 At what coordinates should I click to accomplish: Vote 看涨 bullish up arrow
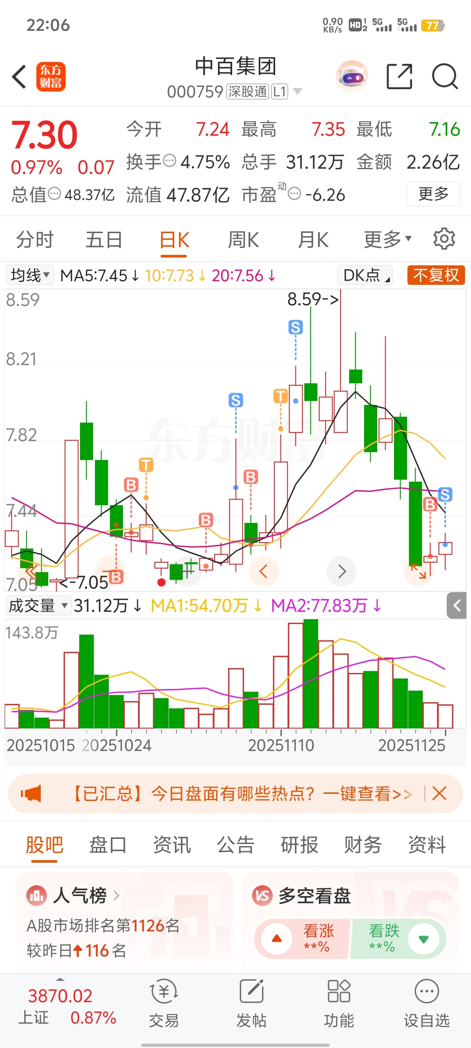tap(277, 939)
